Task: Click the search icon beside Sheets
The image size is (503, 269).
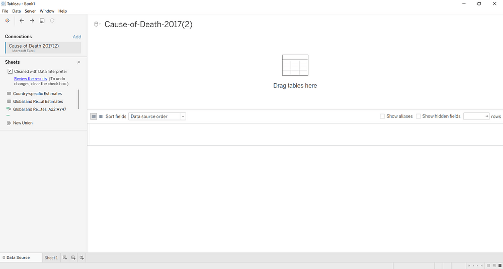Action: [x=78, y=62]
